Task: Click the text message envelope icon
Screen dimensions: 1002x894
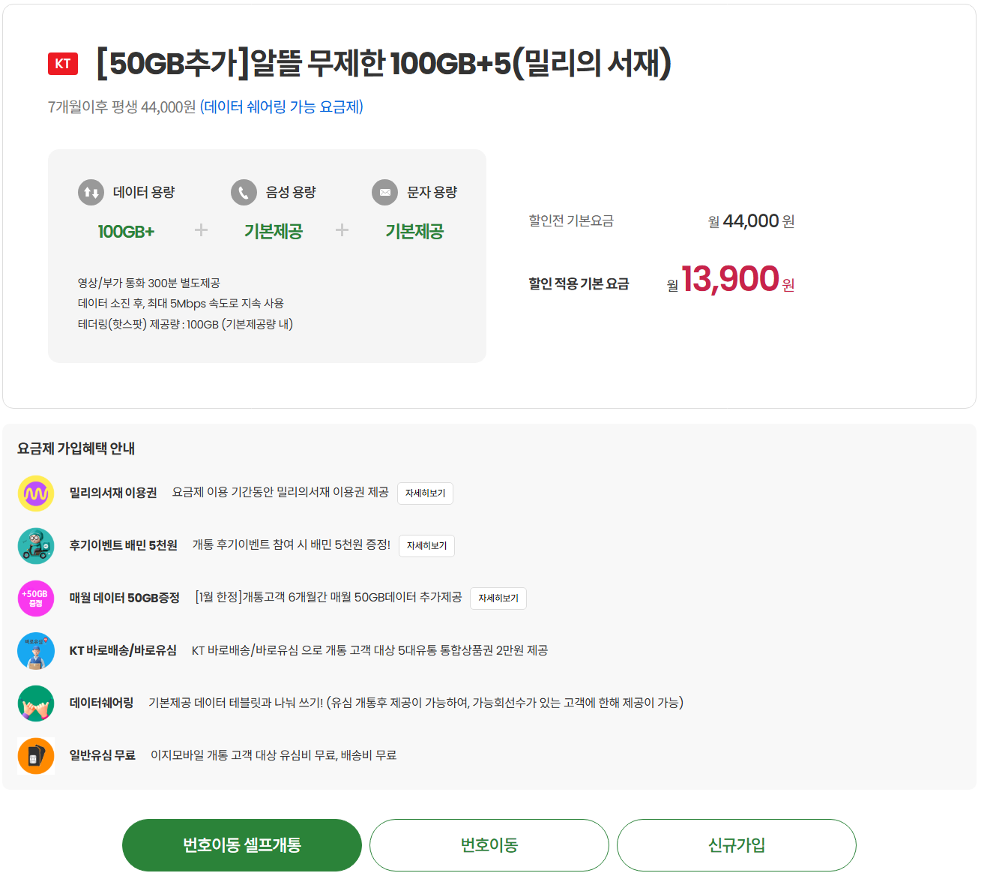Action: coord(384,192)
